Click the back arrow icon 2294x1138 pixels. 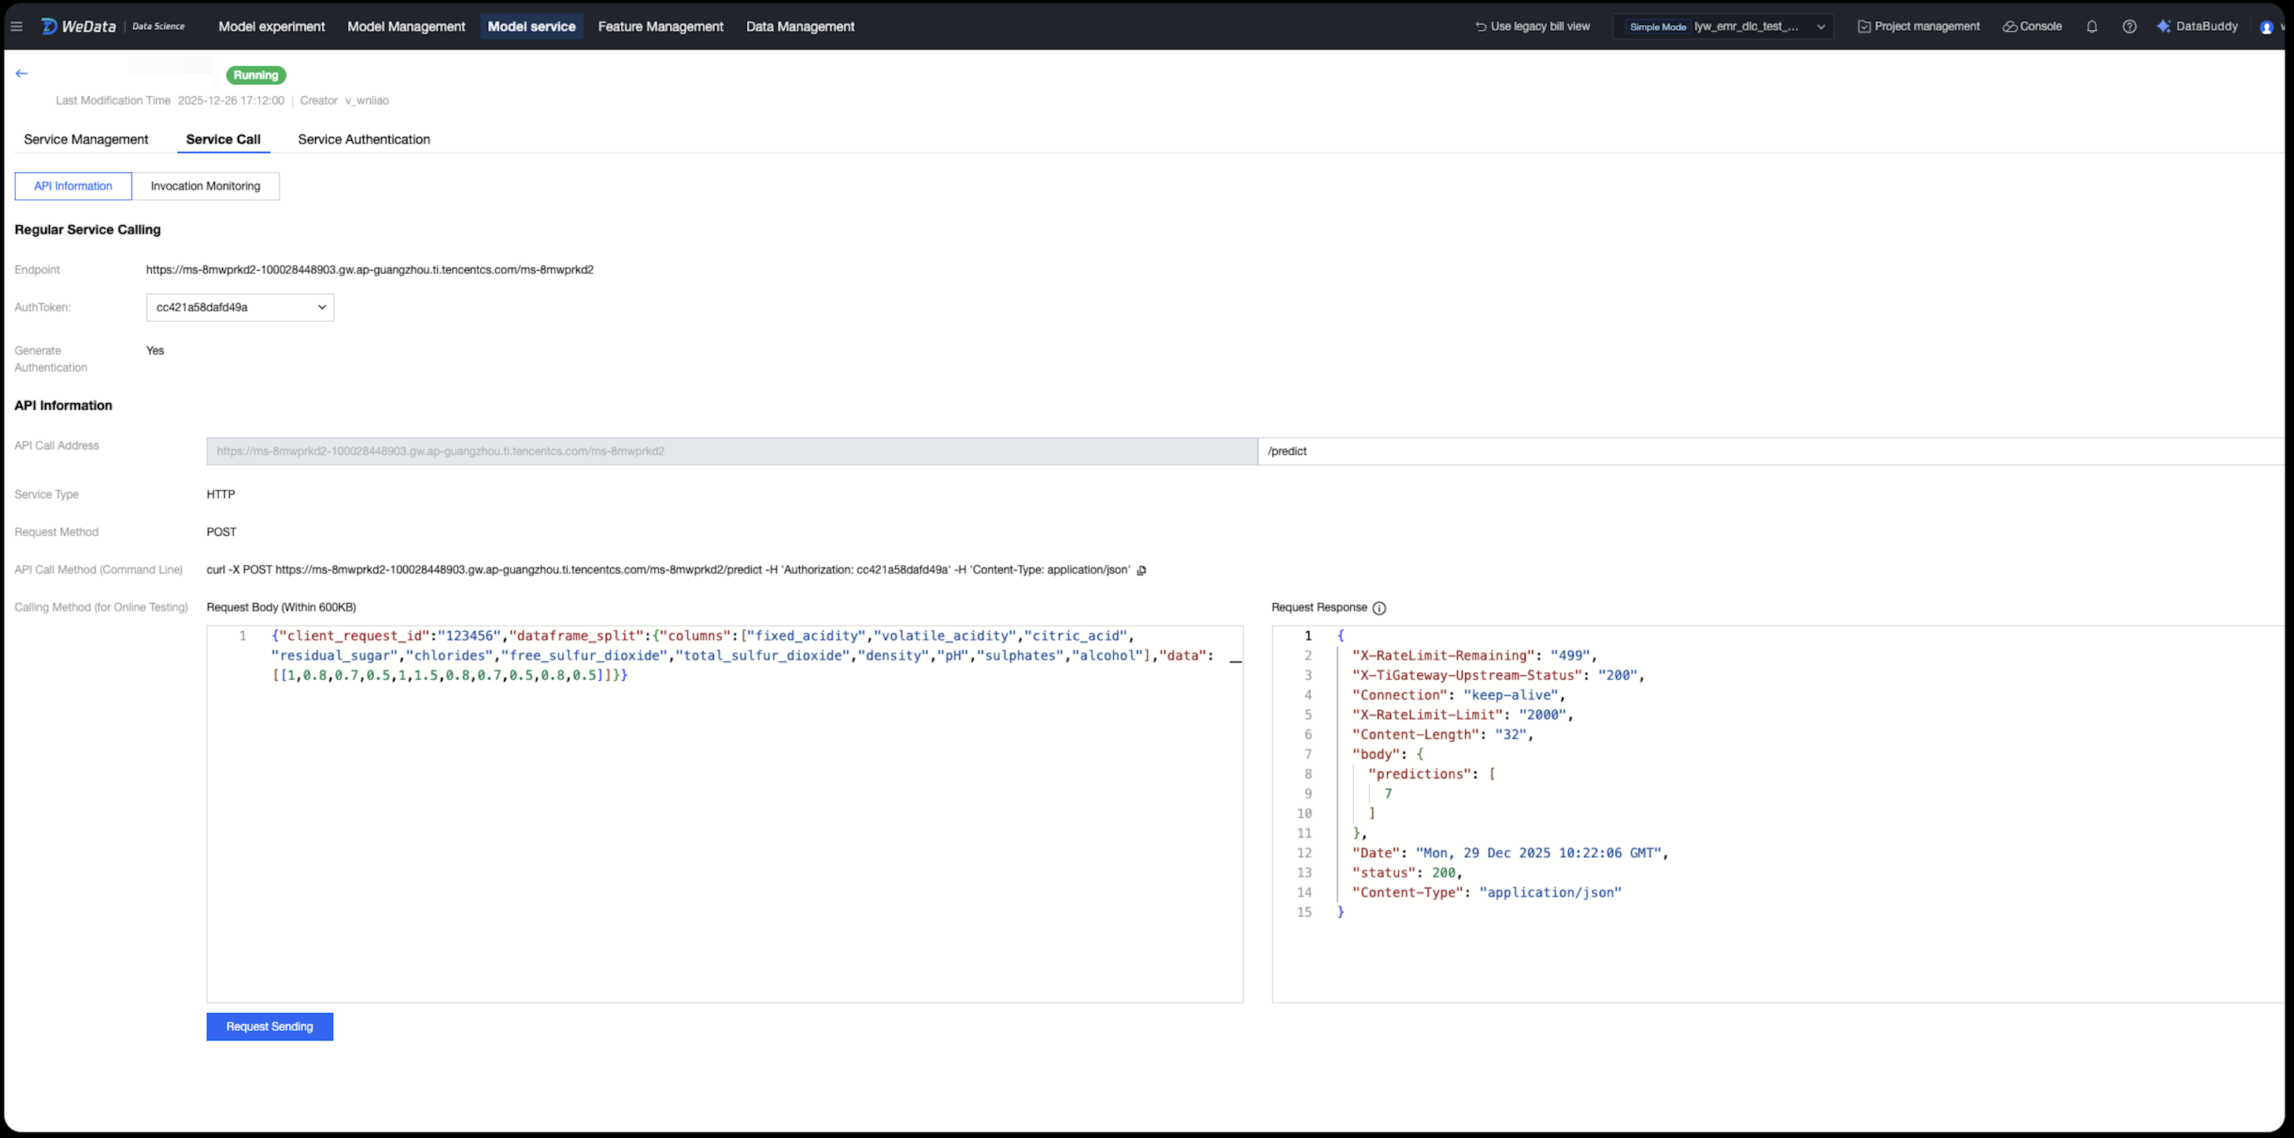(21, 74)
